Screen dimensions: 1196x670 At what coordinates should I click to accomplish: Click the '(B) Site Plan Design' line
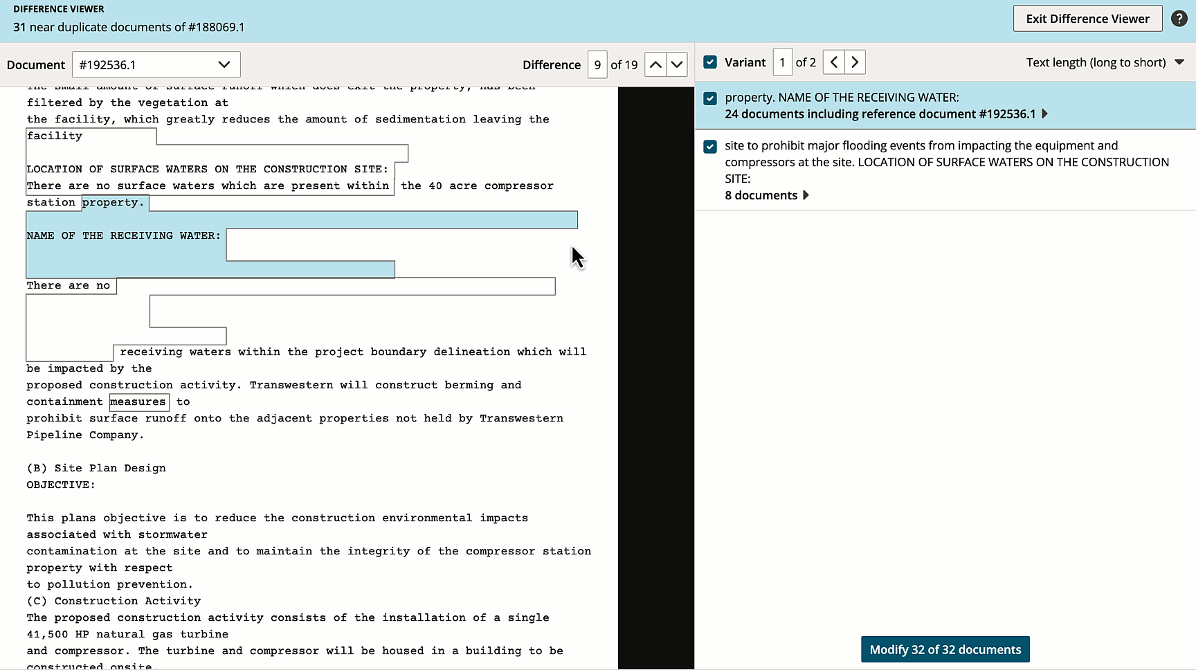pos(96,469)
